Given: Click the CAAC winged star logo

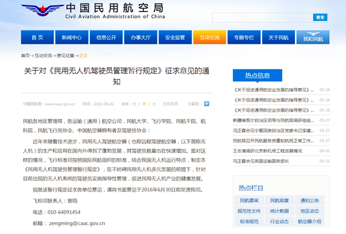Looking at the screenshot, I should coord(43,10).
